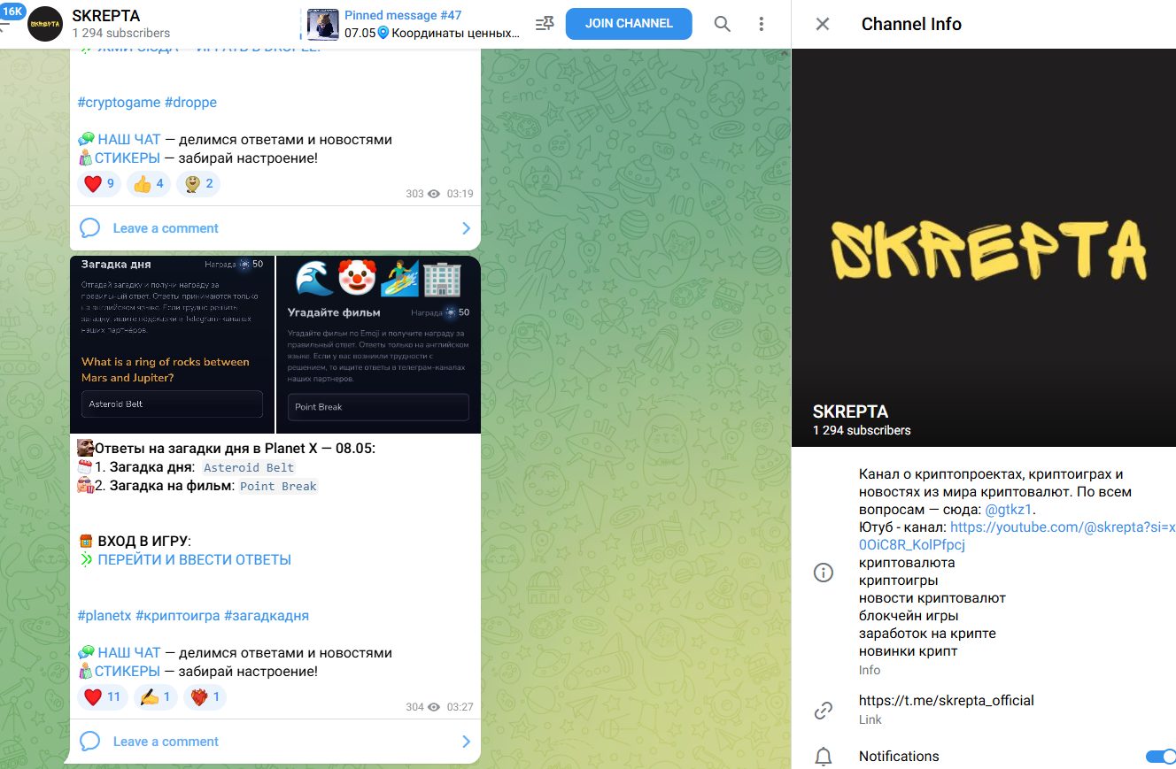Viewport: 1176px width, 769px height.
Task: Click the SKREPTA channel avatar in header
Action: point(45,24)
